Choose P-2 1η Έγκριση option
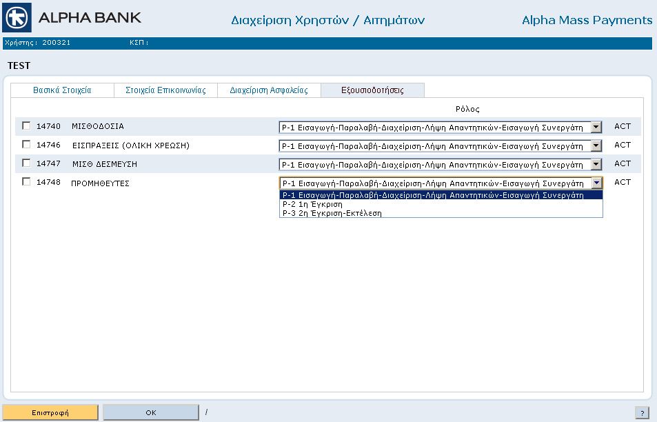Image resolution: width=657 pixels, height=422 pixels. tap(441, 204)
